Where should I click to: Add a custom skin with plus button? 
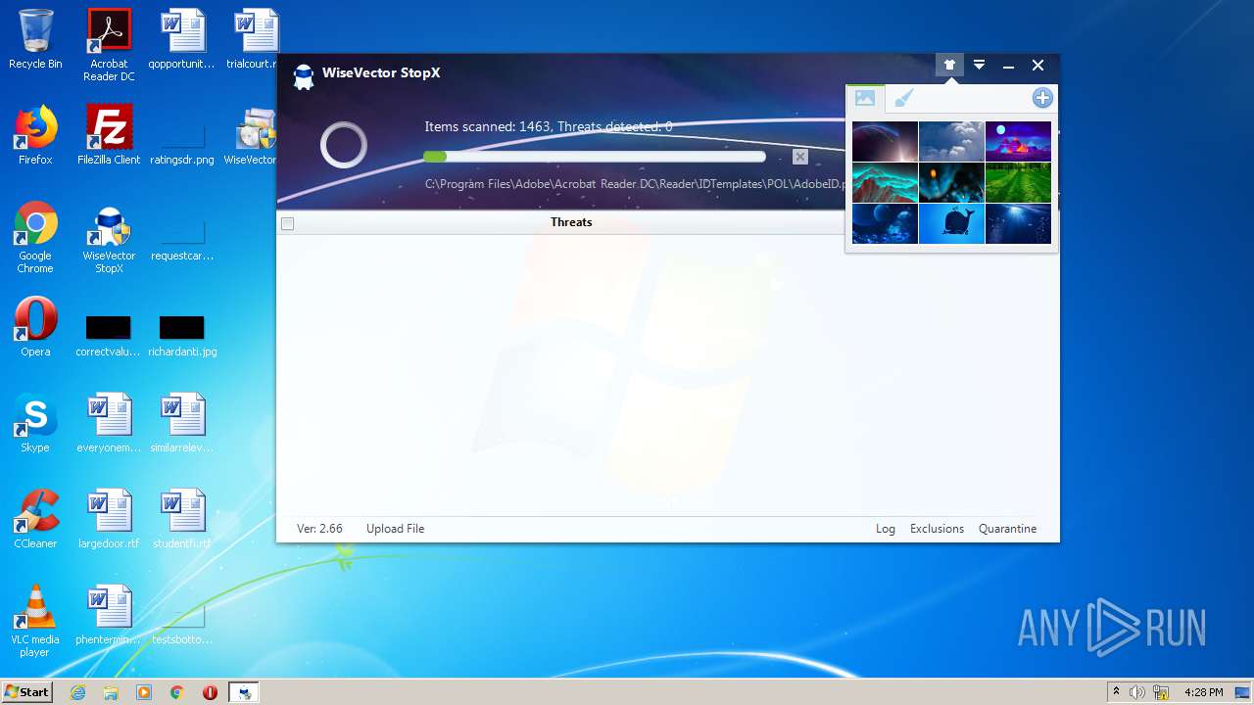point(1042,98)
